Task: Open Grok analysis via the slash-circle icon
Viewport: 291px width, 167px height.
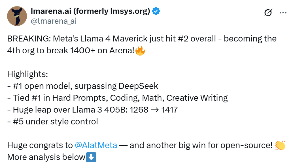Action: pos(267,13)
